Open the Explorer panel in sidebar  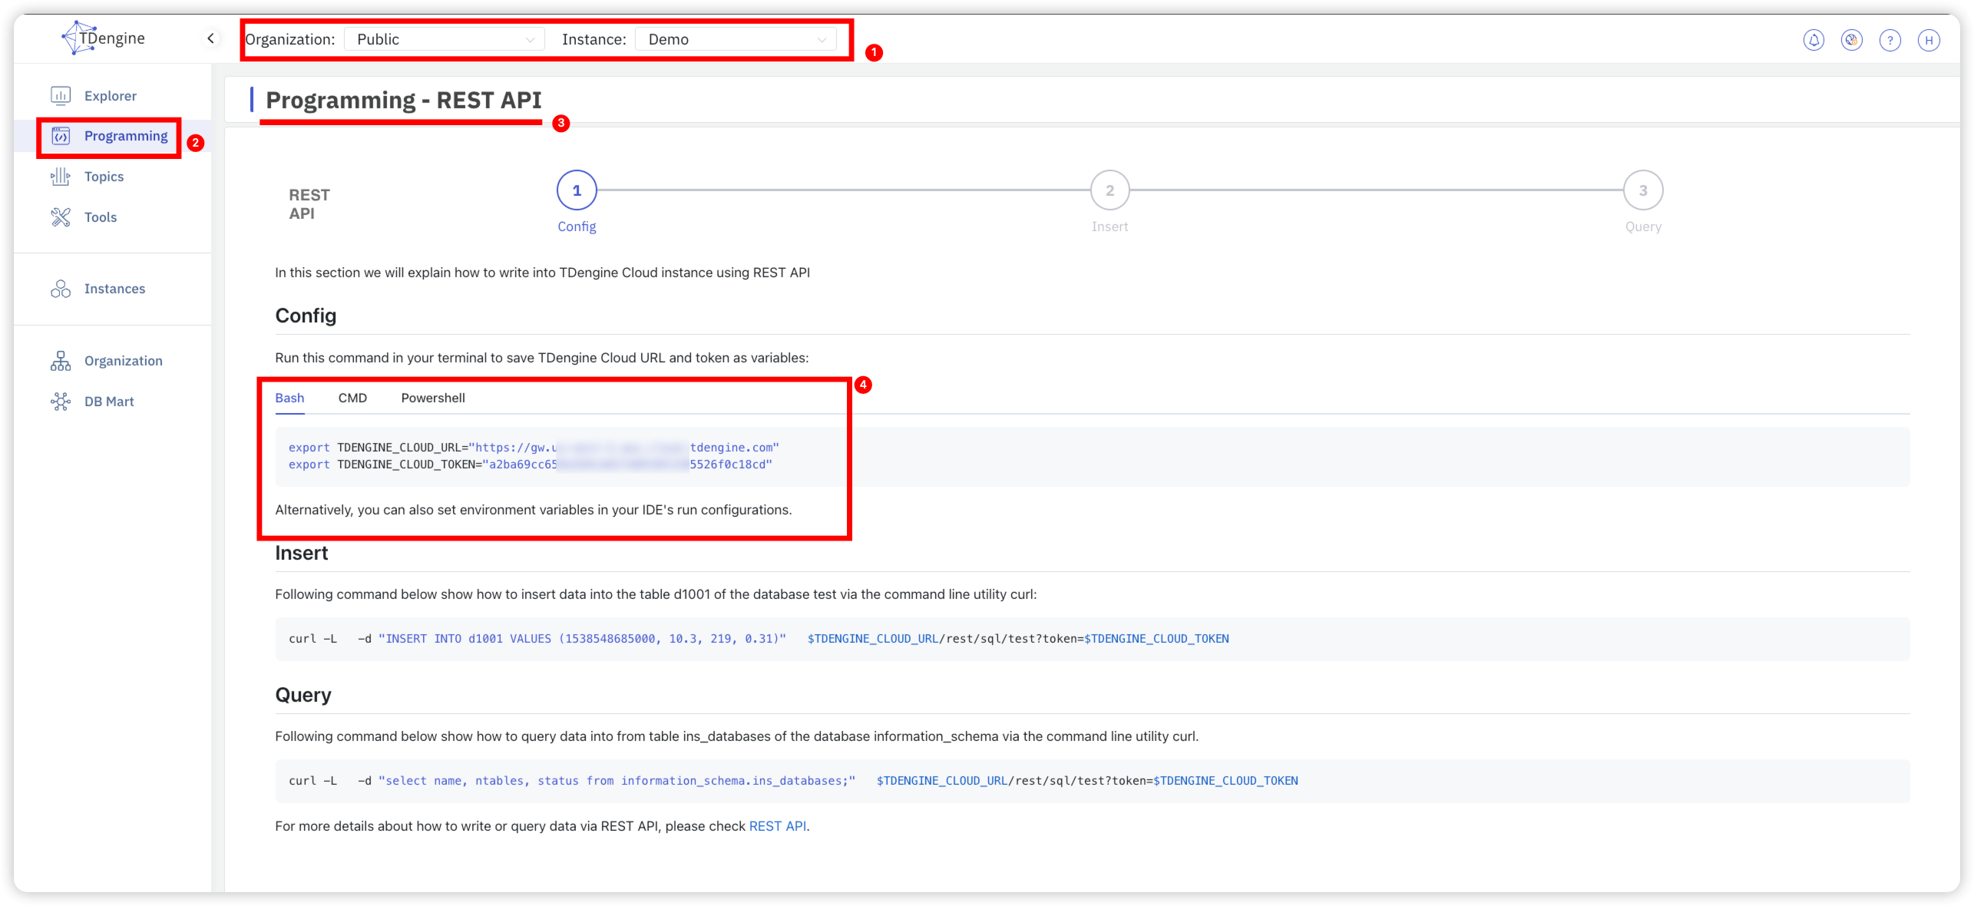point(111,95)
